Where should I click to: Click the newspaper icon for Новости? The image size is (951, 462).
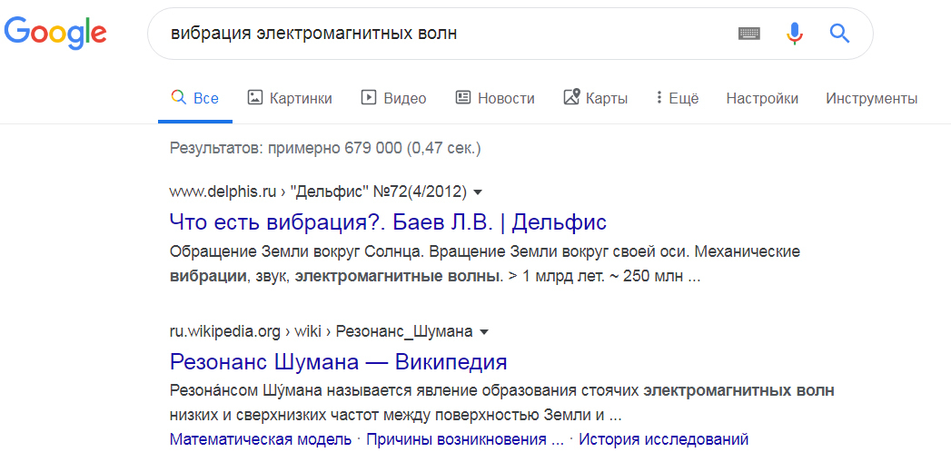pos(463,98)
